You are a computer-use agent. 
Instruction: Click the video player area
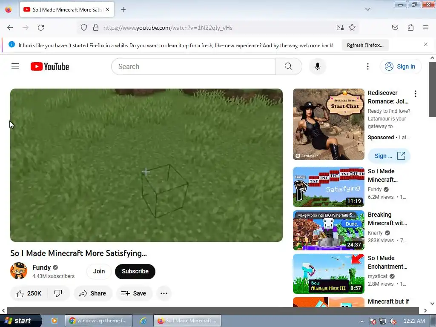(x=146, y=165)
